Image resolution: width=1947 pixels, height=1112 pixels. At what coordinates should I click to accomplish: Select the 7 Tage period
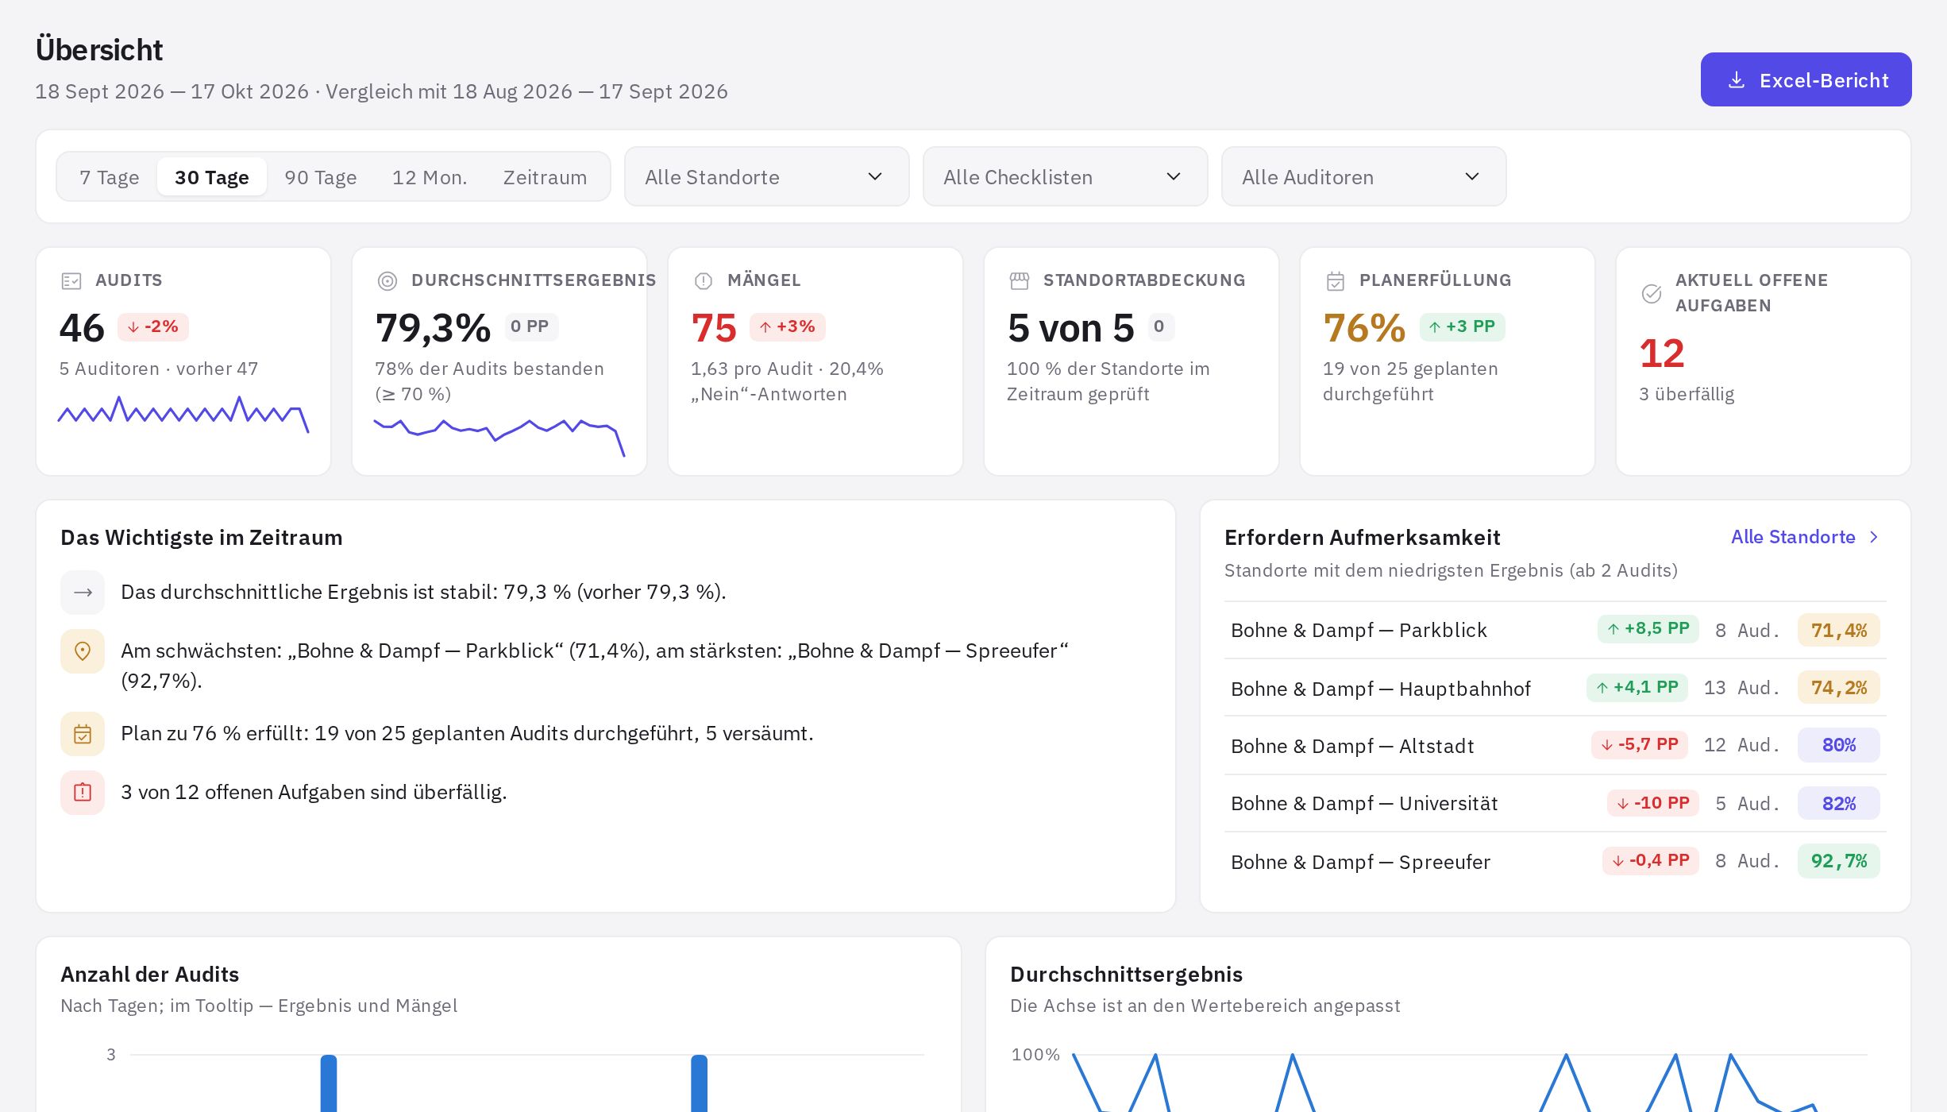(110, 177)
